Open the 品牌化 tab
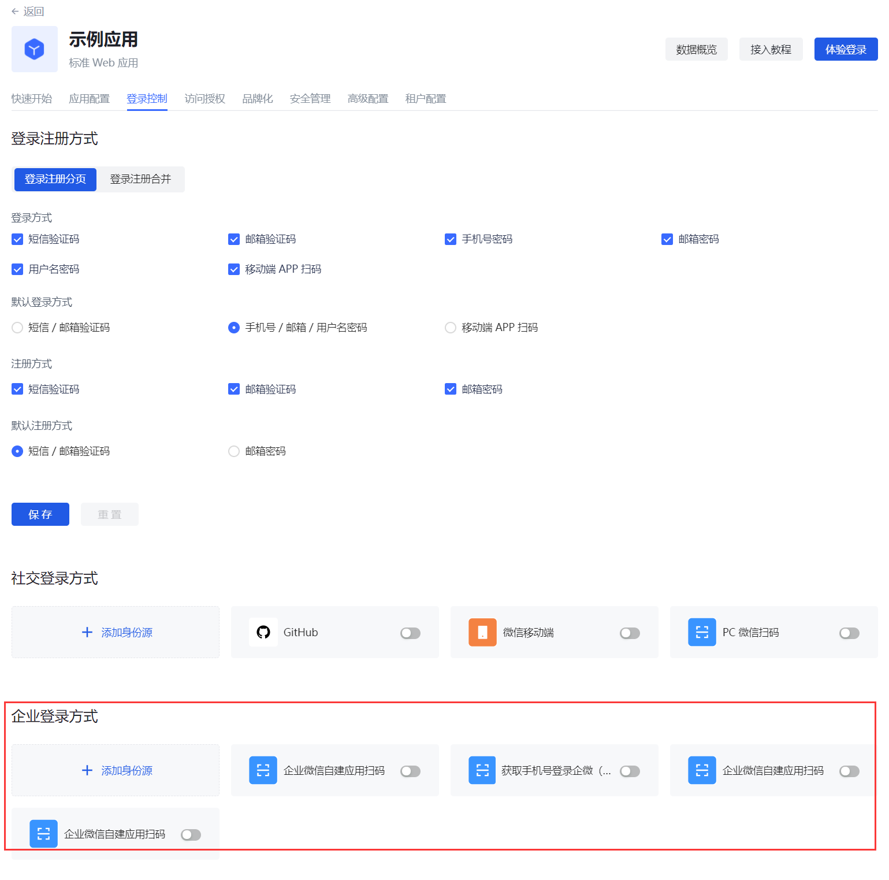This screenshot has height=880, width=889. click(x=257, y=99)
